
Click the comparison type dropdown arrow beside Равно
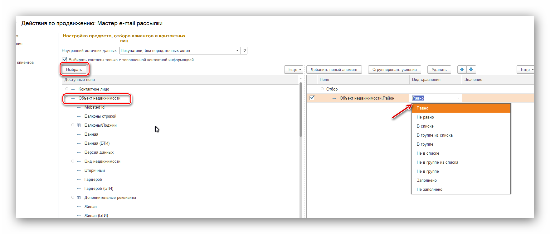click(x=458, y=98)
